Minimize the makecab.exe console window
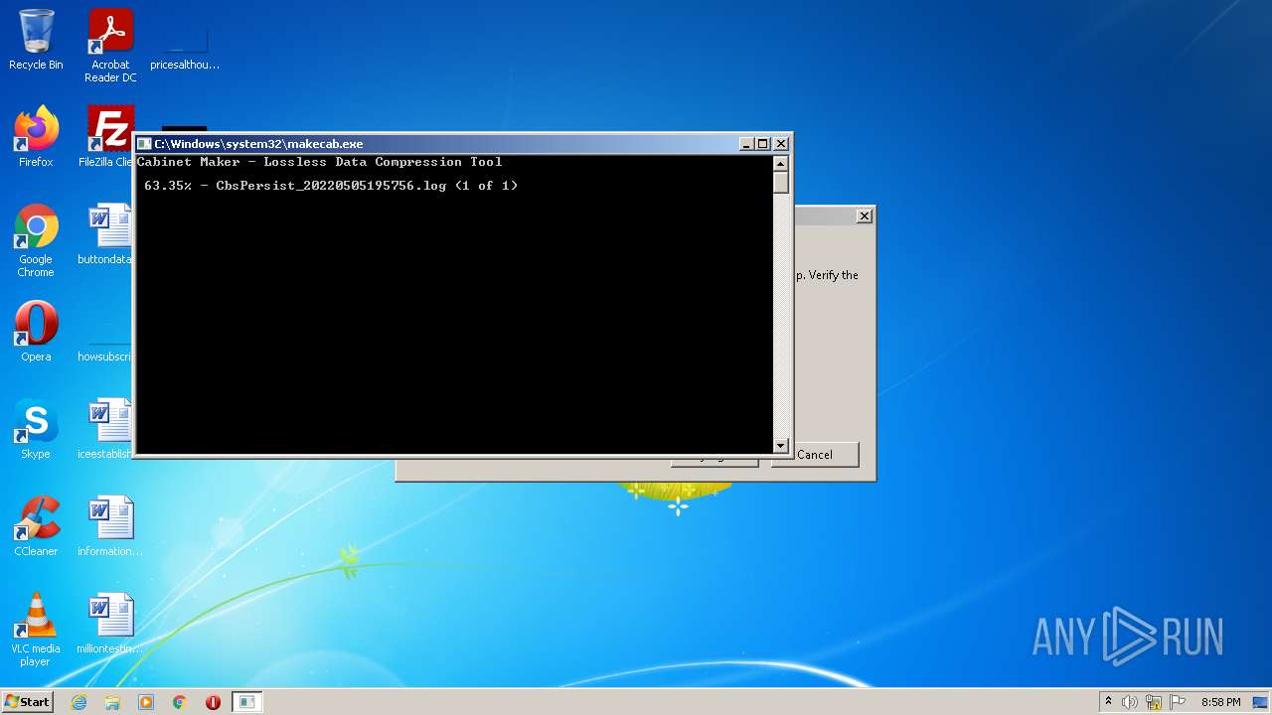This screenshot has width=1272, height=715. click(746, 144)
